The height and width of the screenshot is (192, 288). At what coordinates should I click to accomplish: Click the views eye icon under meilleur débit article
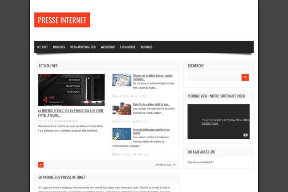point(134,121)
